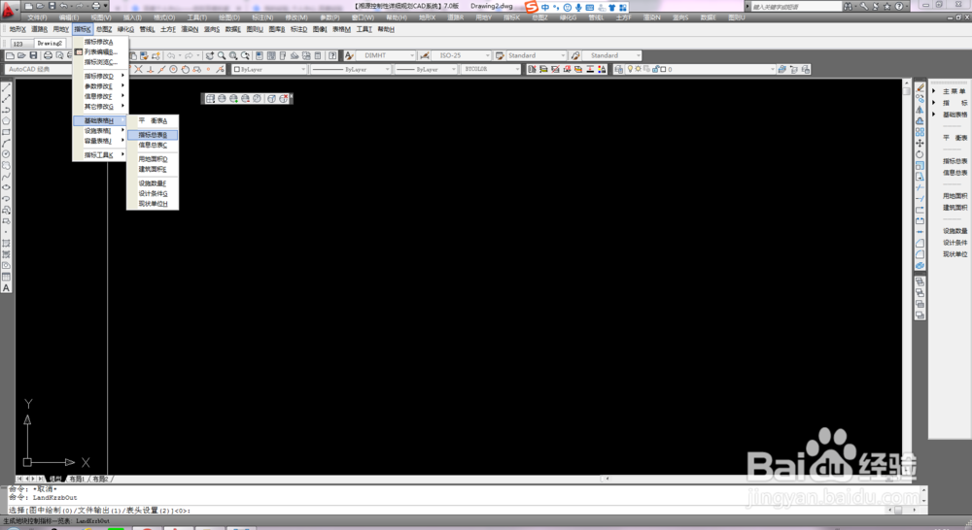The height and width of the screenshot is (530, 972).
Task: Click the Zoom Realtime magnifier icon
Action: (x=222, y=55)
